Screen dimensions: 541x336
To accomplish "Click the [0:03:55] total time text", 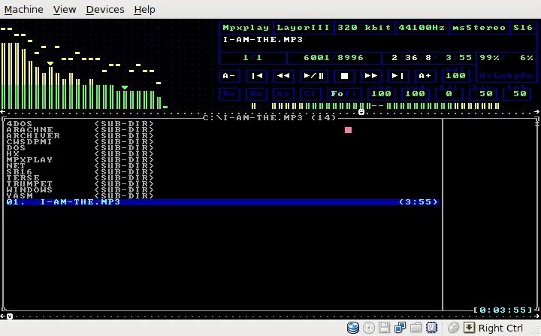I will [x=503, y=310].
